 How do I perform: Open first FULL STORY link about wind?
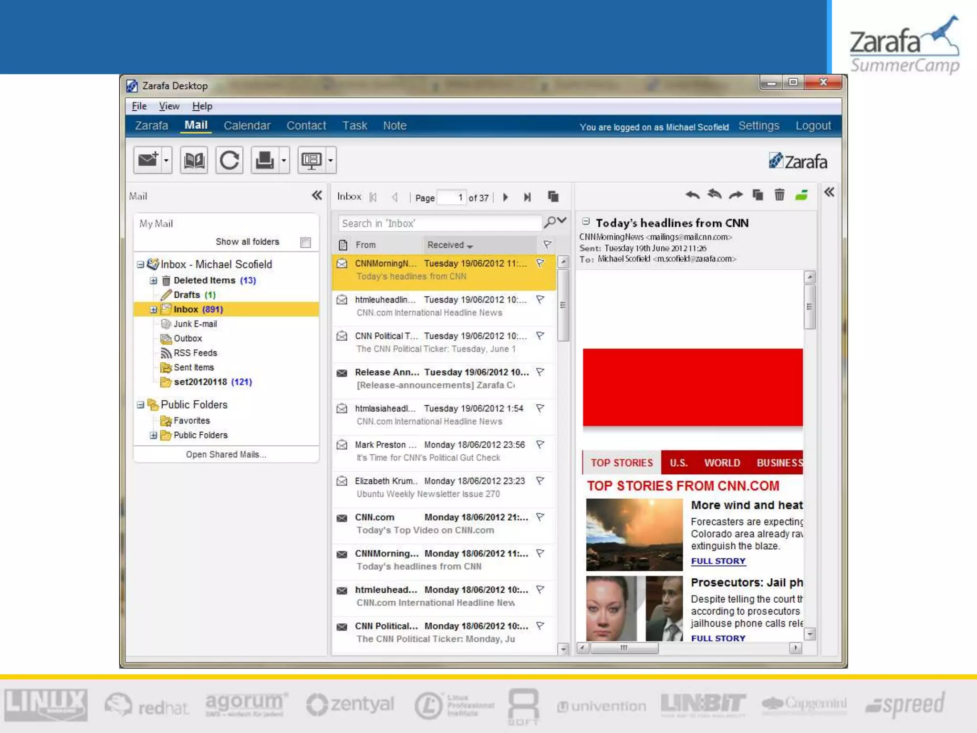click(718, 561)
